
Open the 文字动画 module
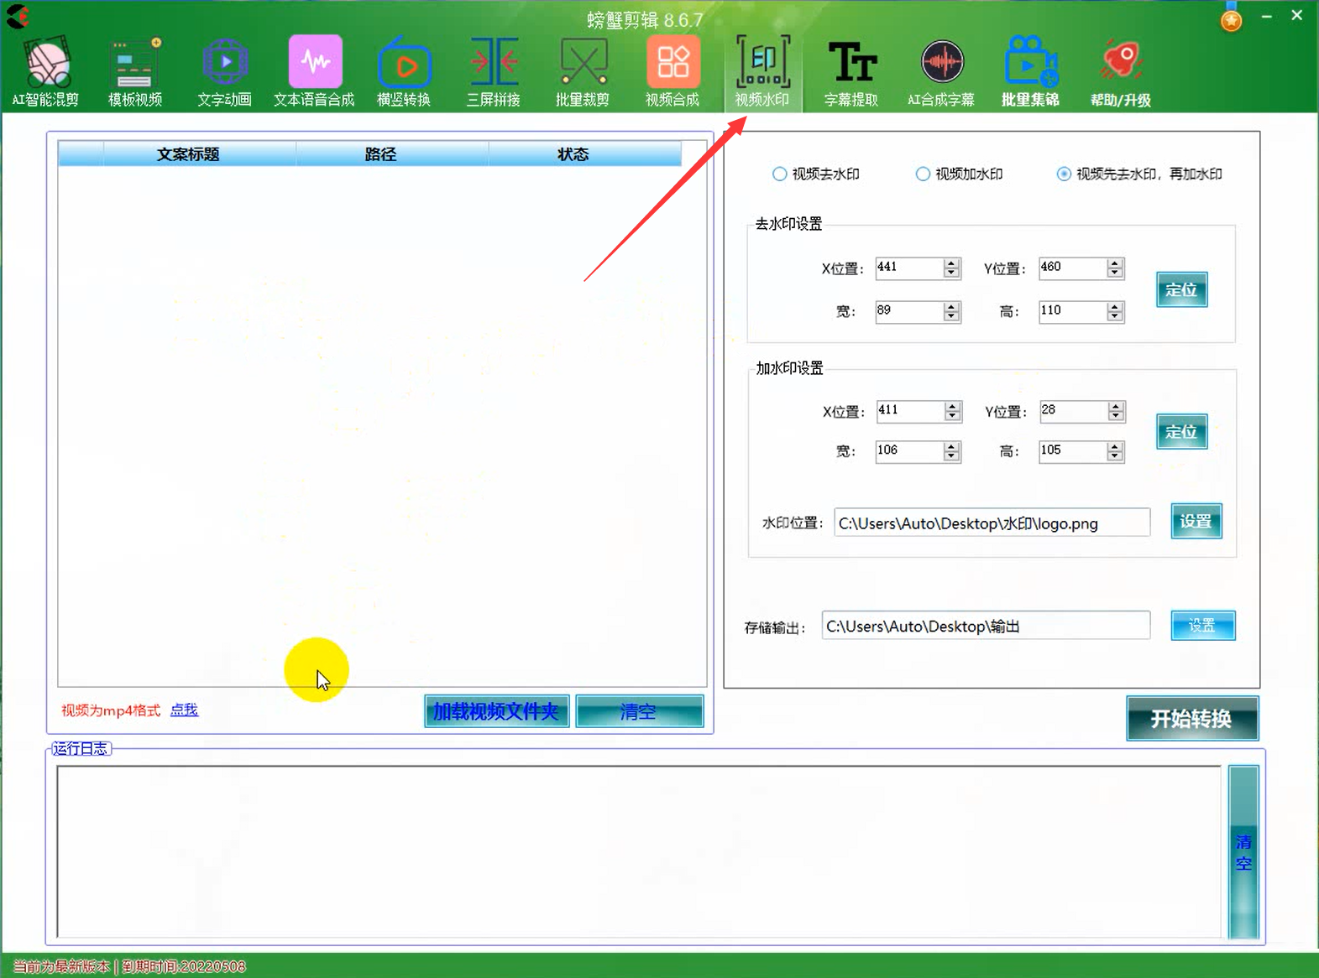(x=224, y=72)
